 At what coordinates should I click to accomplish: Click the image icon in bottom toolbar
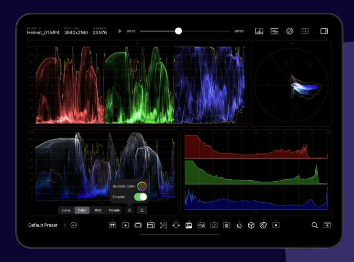pos(188,225)
